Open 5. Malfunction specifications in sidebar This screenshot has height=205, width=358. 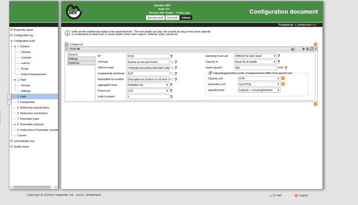(x=33, y=107)
